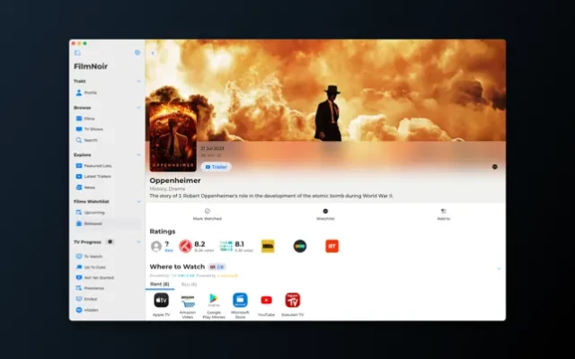The width and height of the screenshot is (575, 359).
Task: Collapse the TV Progress sidebar section
Action: tap(138, 241)
